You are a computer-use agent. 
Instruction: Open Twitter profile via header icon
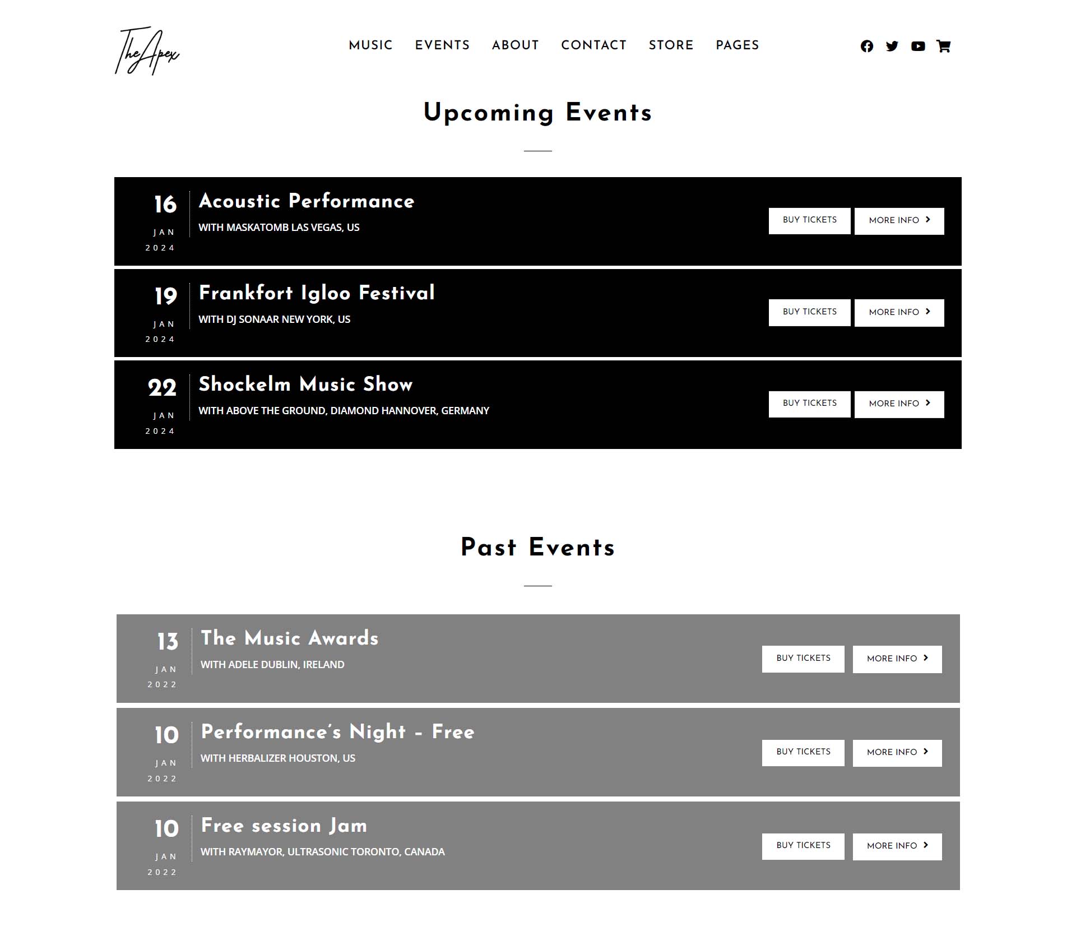892,45
